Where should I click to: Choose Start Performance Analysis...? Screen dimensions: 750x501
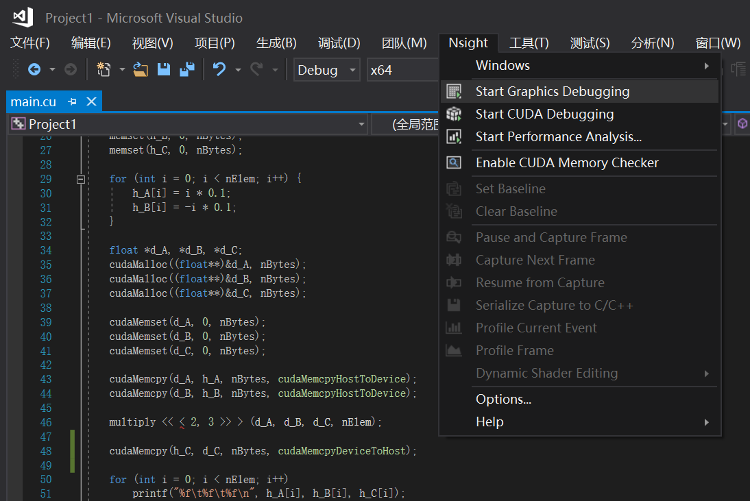coord(579,136)
